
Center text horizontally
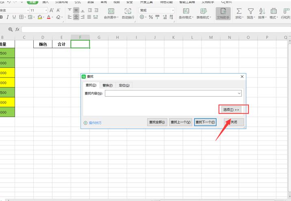76,17
